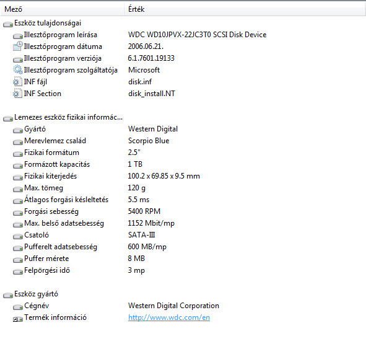Select the 2006.06.21. date value
366x341 pixels.
(146, 46)
